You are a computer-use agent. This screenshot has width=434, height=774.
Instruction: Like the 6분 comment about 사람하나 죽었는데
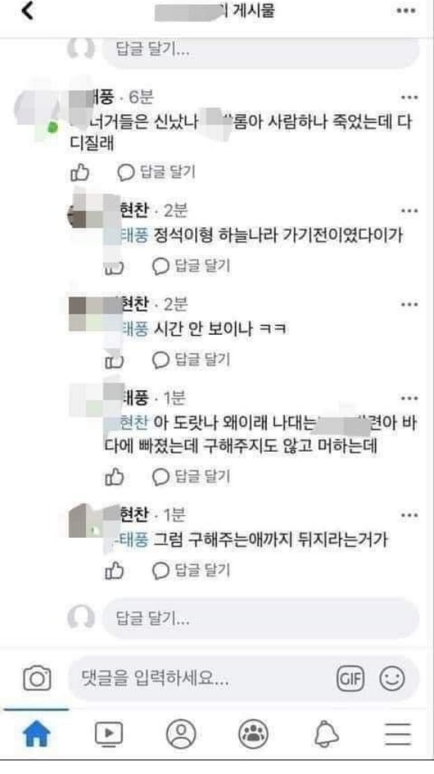[80, 172]
